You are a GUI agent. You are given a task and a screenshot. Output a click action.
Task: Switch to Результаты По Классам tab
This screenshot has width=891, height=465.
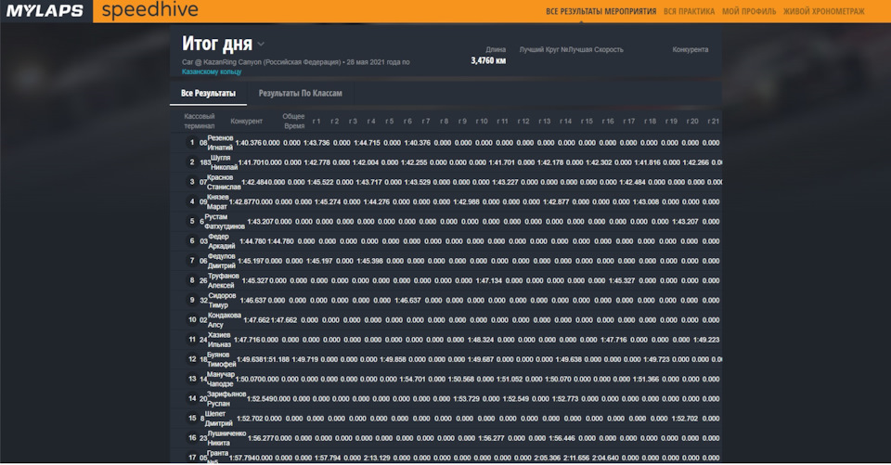[300, 93]
